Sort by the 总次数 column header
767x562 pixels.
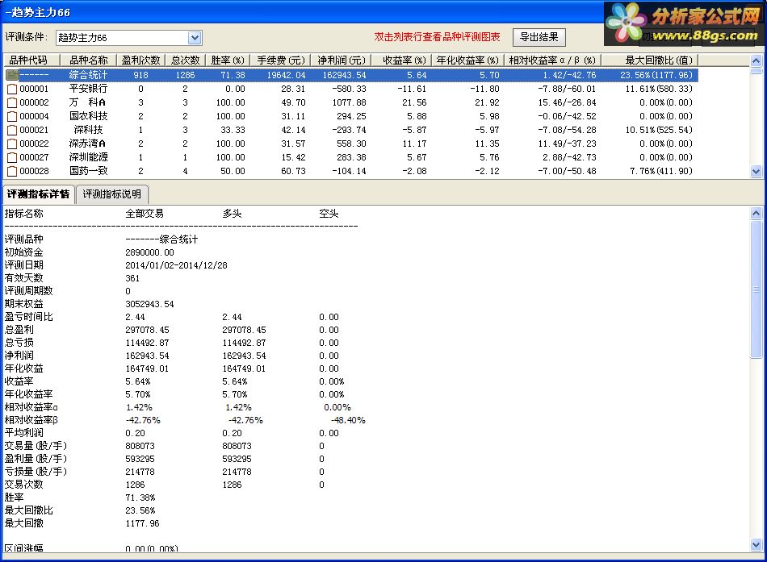186,60
